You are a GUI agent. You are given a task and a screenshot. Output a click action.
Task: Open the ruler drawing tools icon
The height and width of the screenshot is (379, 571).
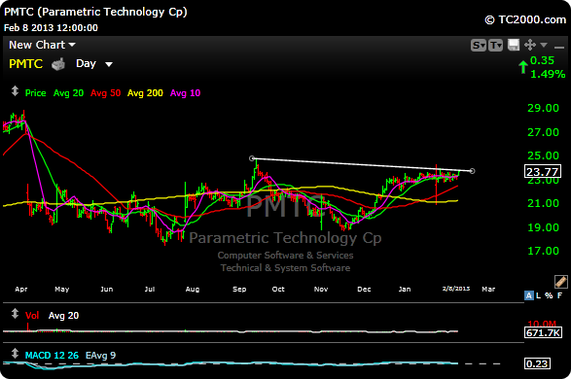tap(561, 282)
